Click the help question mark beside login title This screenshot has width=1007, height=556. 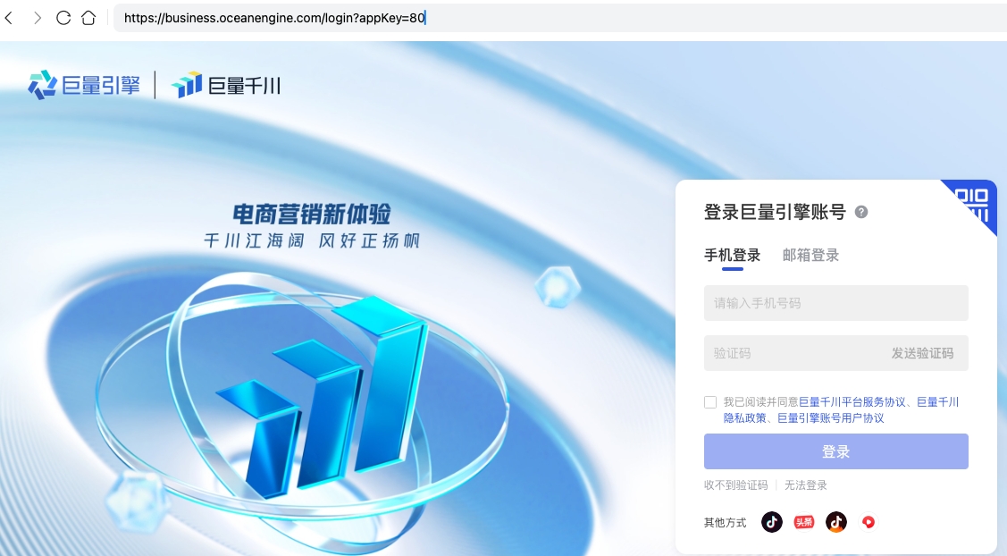point(861,212)
